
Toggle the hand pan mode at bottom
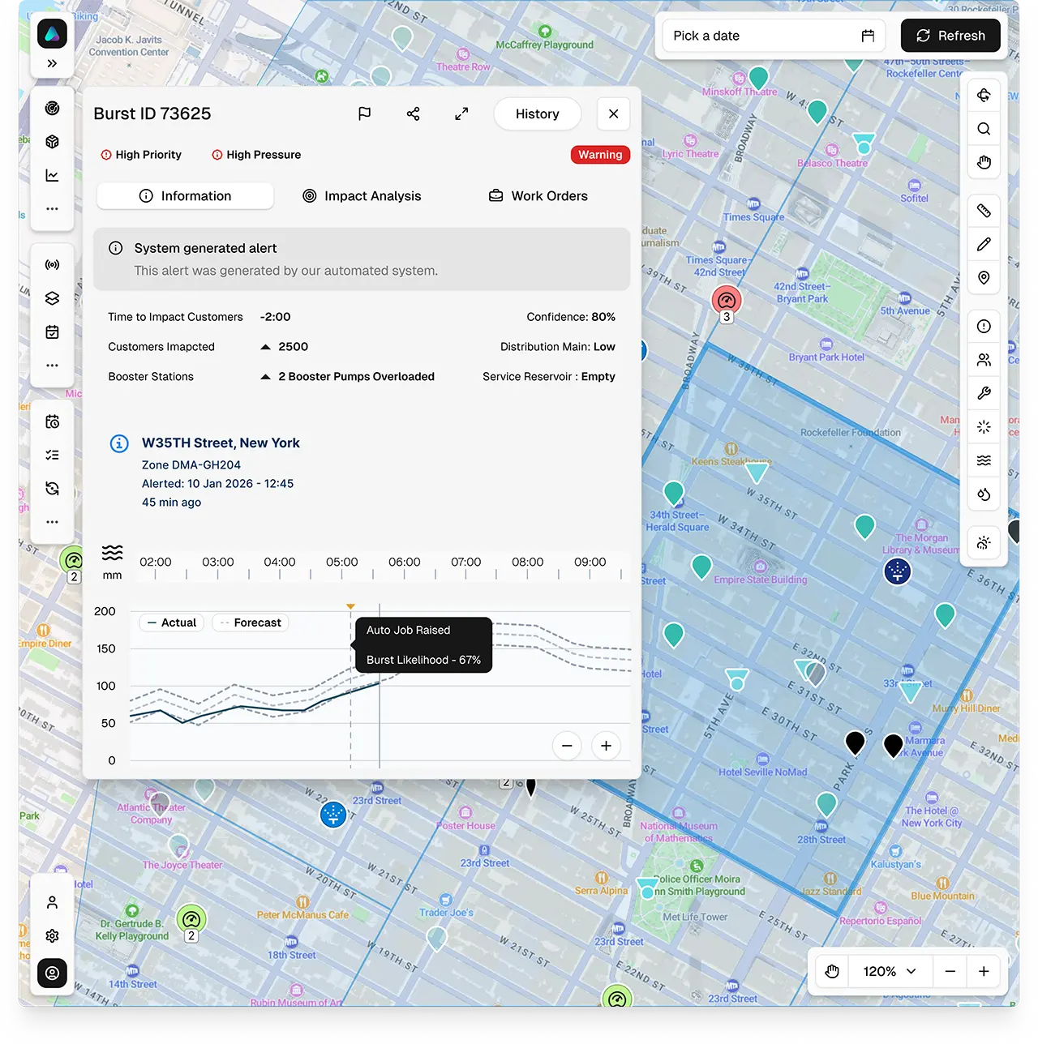[x=832, y=971]
